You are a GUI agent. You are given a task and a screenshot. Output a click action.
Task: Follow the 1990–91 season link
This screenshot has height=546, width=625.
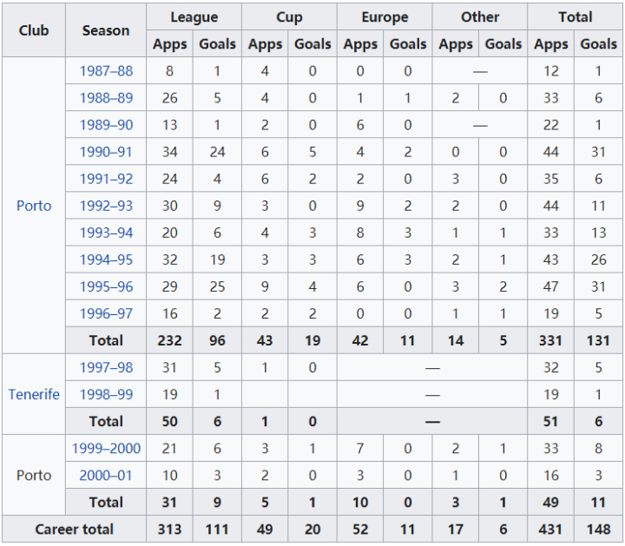(x=106, y=152)
